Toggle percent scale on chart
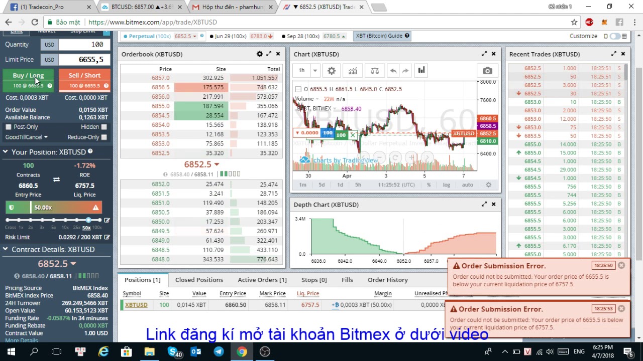This screenshot has width=643, height=361. pos(428,185)
